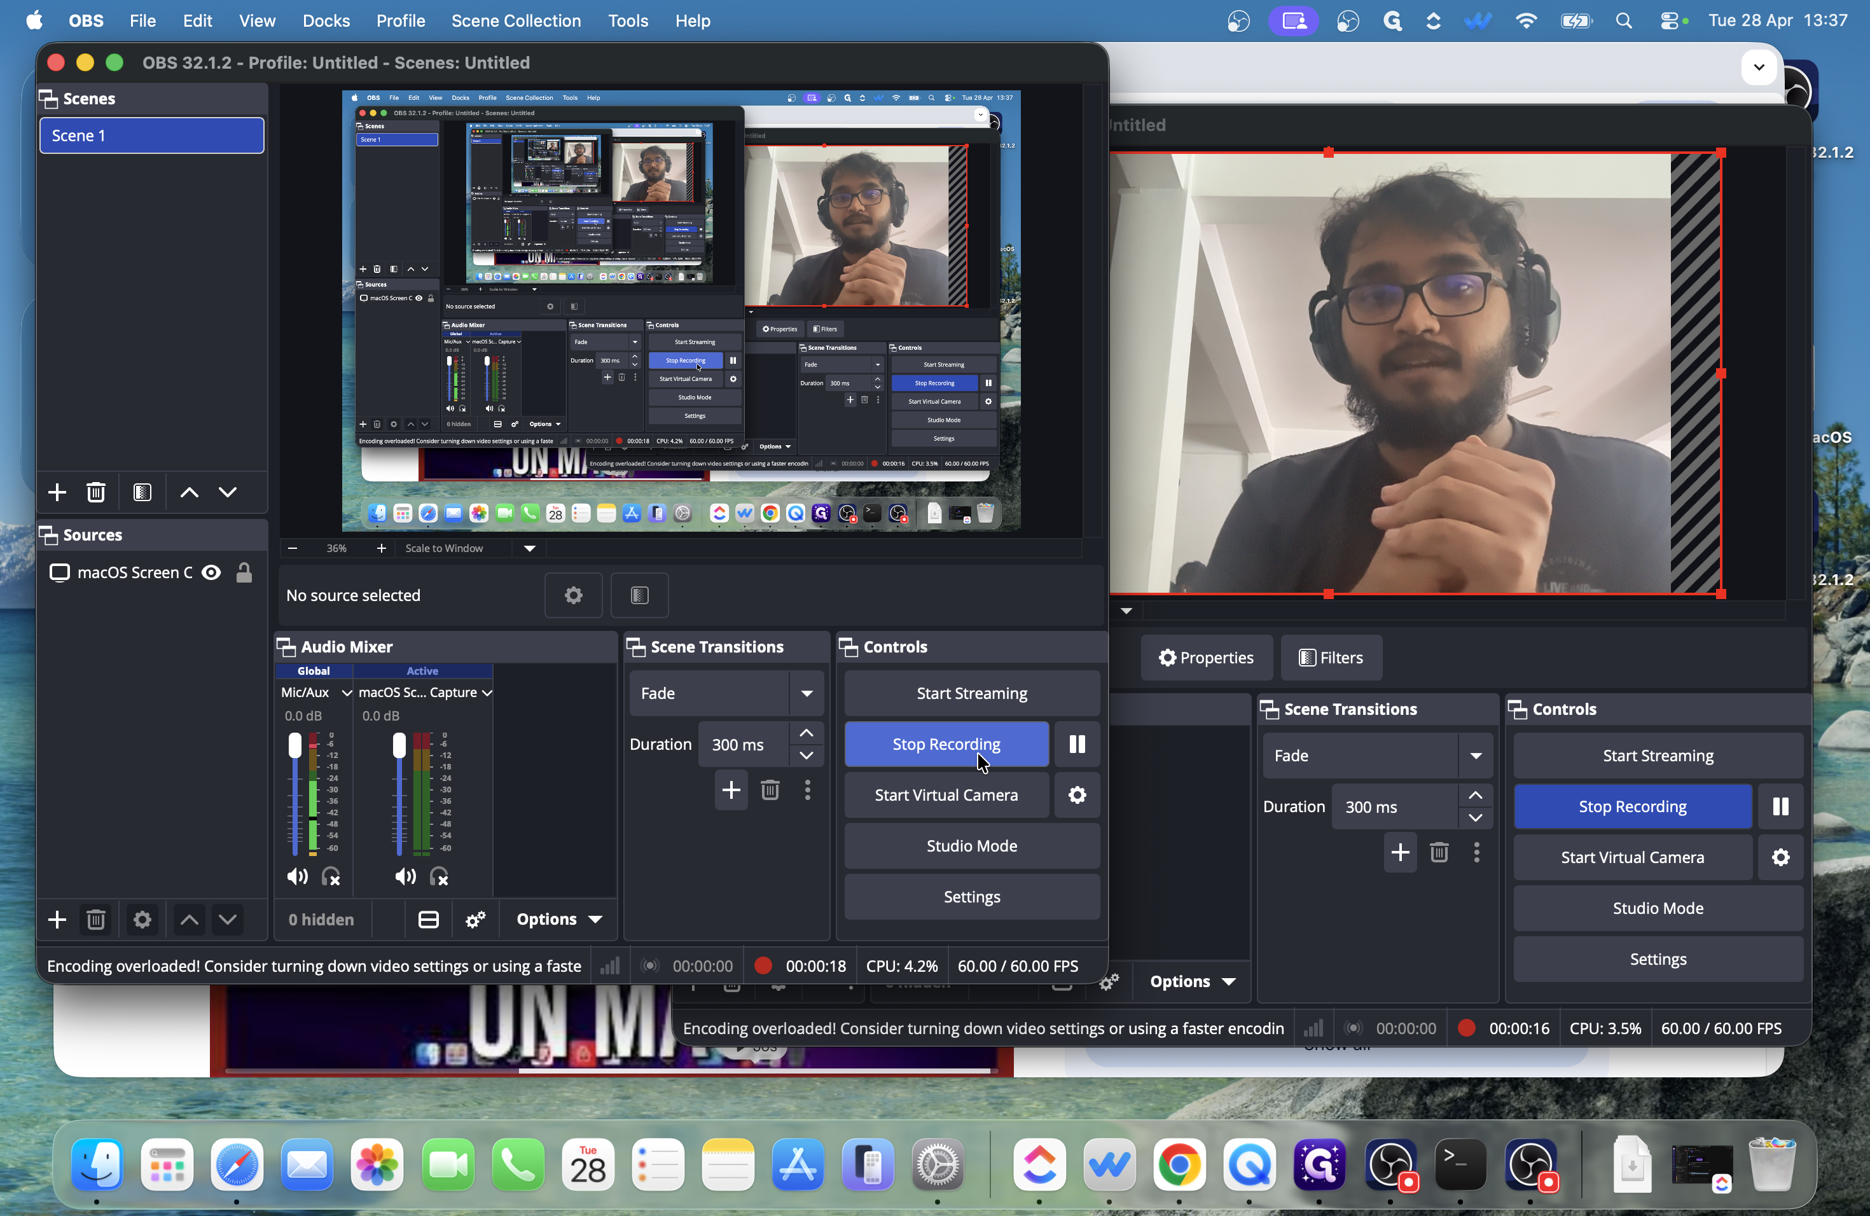Expand the macOS Sc... Capture channel dropdown

coord(487,693)
